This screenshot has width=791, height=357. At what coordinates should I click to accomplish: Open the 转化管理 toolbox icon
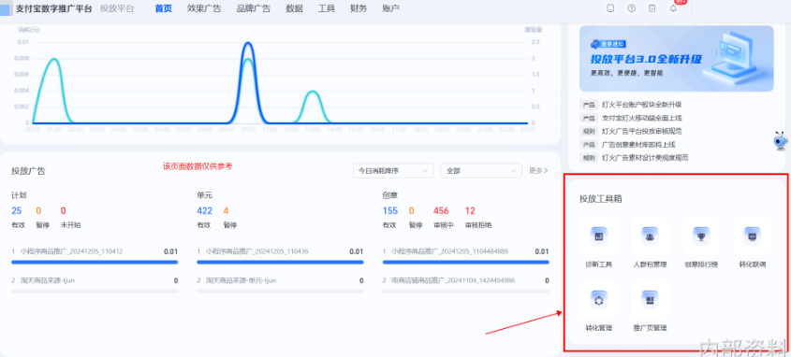click(x=599, y=300)
